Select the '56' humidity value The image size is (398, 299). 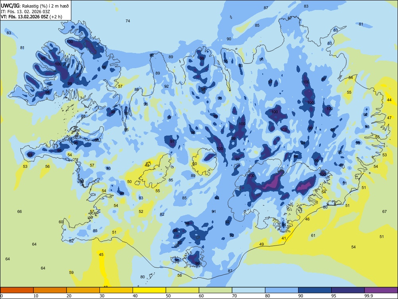pos(47,167)
